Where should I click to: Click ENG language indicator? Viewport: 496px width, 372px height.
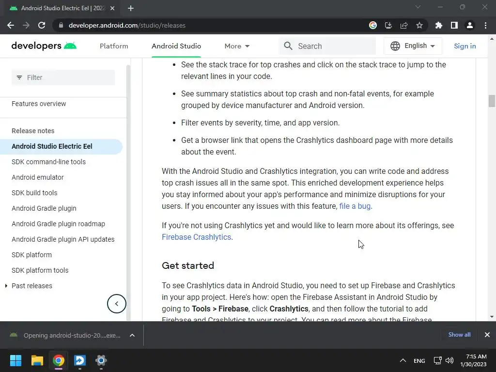pos(419,360)
